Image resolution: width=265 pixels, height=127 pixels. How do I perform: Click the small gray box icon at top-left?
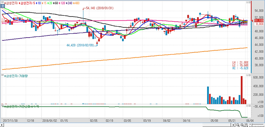click(2, 2)
